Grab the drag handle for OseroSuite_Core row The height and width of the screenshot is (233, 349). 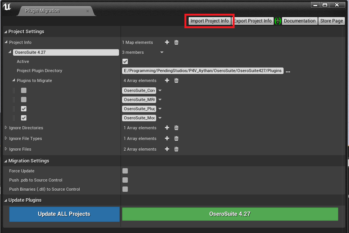pos(14,90)
